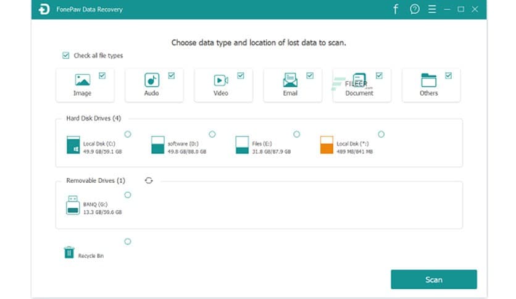Screen dimensions: 516x299
Task: Start the Scan
Action: (x=434, y=280)
